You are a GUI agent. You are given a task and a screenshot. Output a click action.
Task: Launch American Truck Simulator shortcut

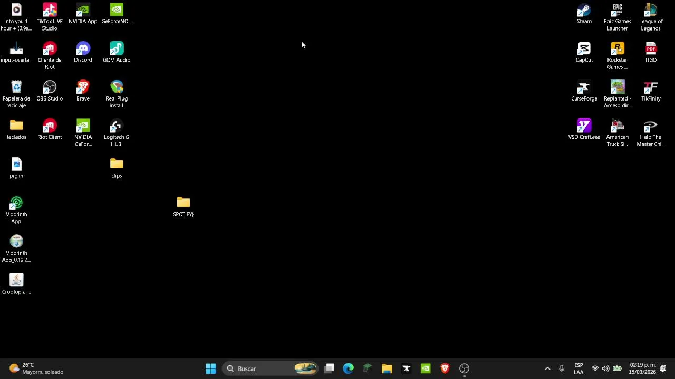point(618,133)
